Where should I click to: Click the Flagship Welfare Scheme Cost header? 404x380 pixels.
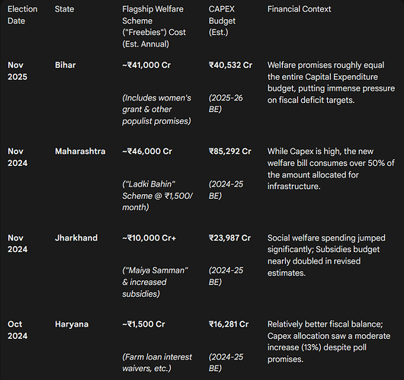[154, 27]
